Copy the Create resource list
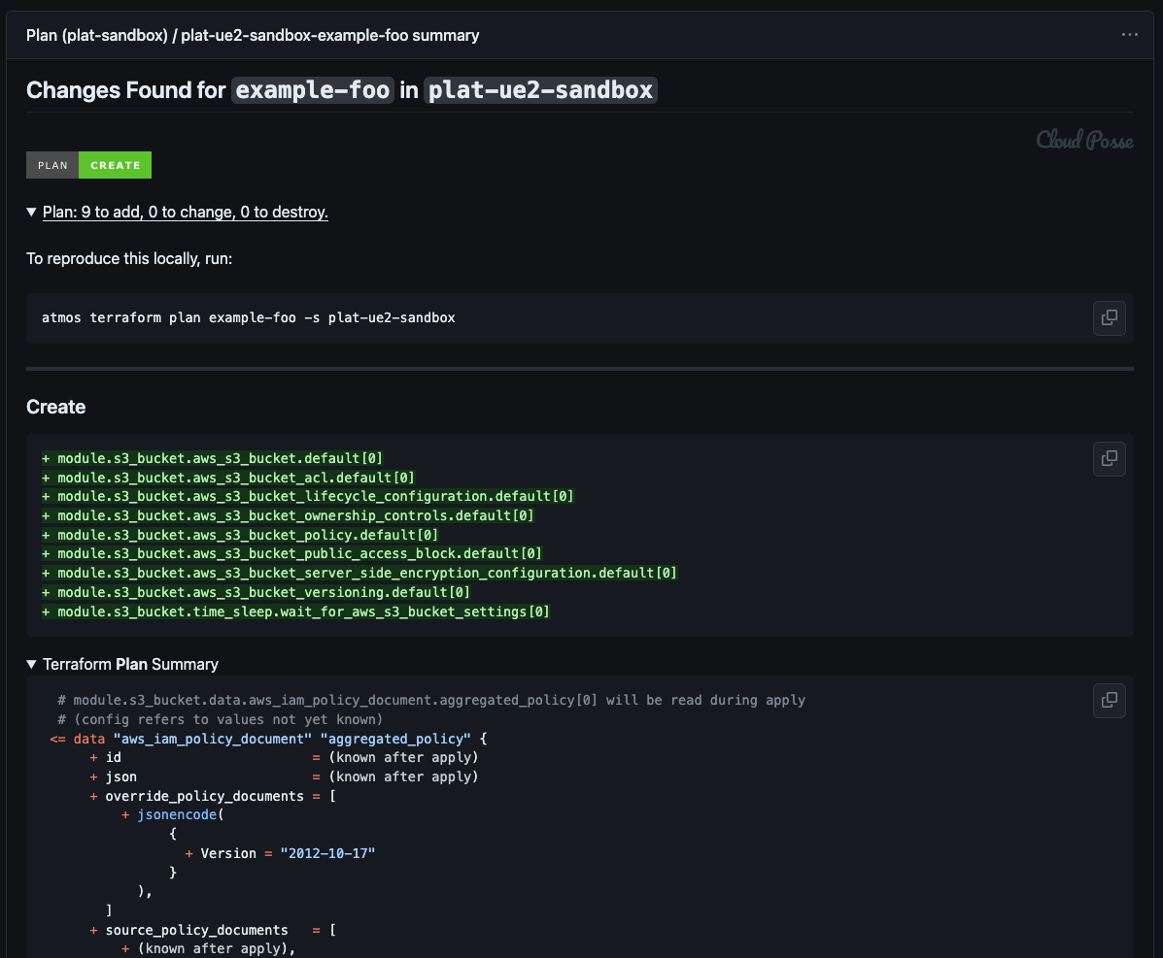This screenshot has height=958, width=1163. pyautogui.click(x=1109, y=459)
